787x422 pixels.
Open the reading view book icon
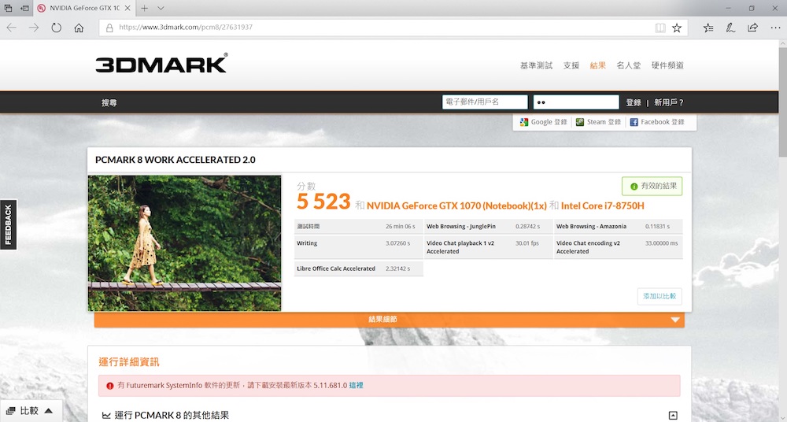coord(660,28)
